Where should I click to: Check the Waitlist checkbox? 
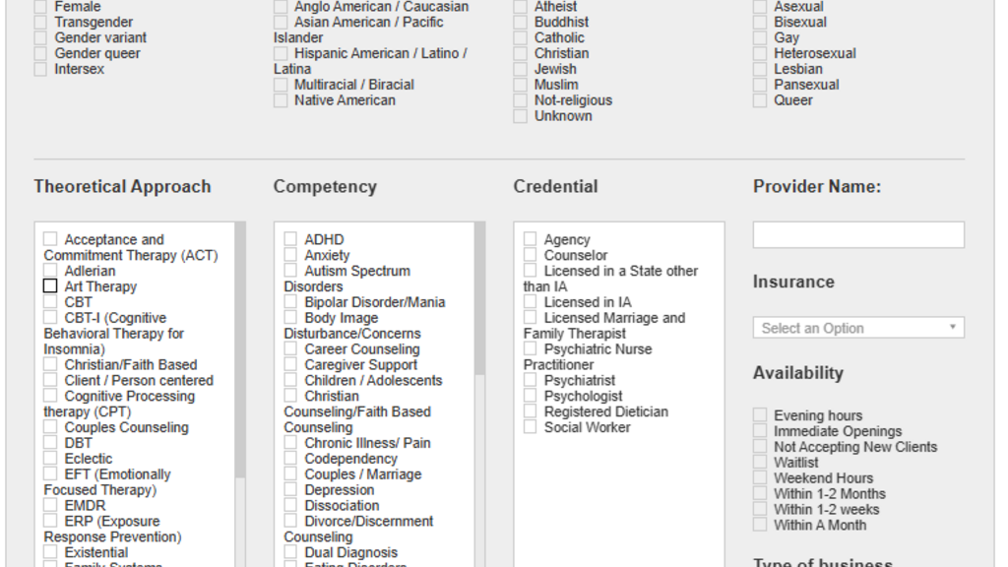(760, 462)
